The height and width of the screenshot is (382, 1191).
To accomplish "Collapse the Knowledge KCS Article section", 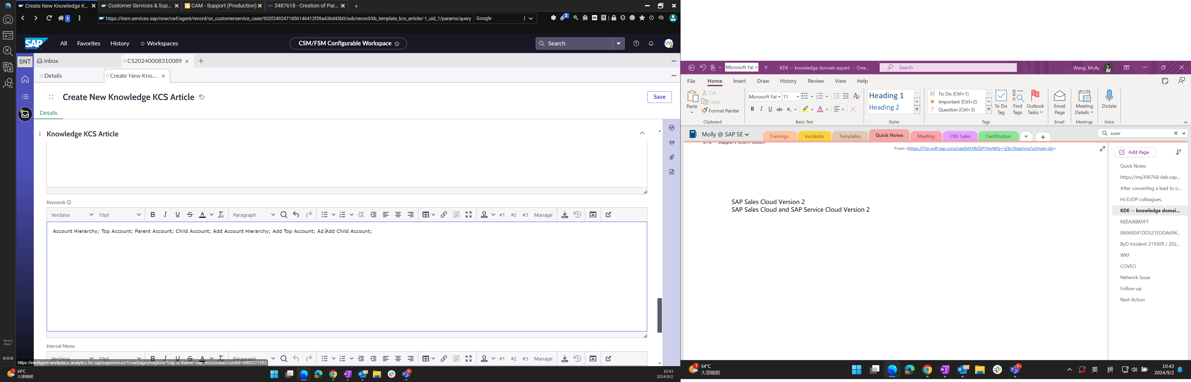I will [x=642, y=133].
